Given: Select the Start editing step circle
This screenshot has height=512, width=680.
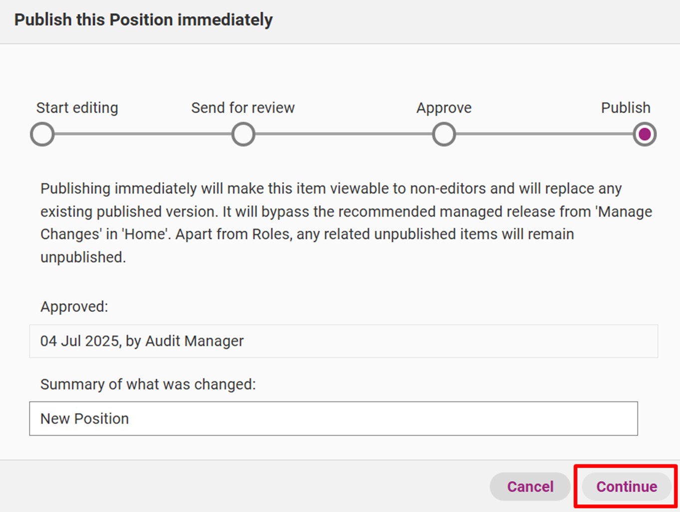Looking at the screenshot, I should (42, 135).
